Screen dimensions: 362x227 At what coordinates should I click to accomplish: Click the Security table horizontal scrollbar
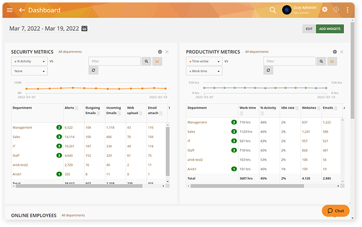pyautogui.click(x=79, y=186)
